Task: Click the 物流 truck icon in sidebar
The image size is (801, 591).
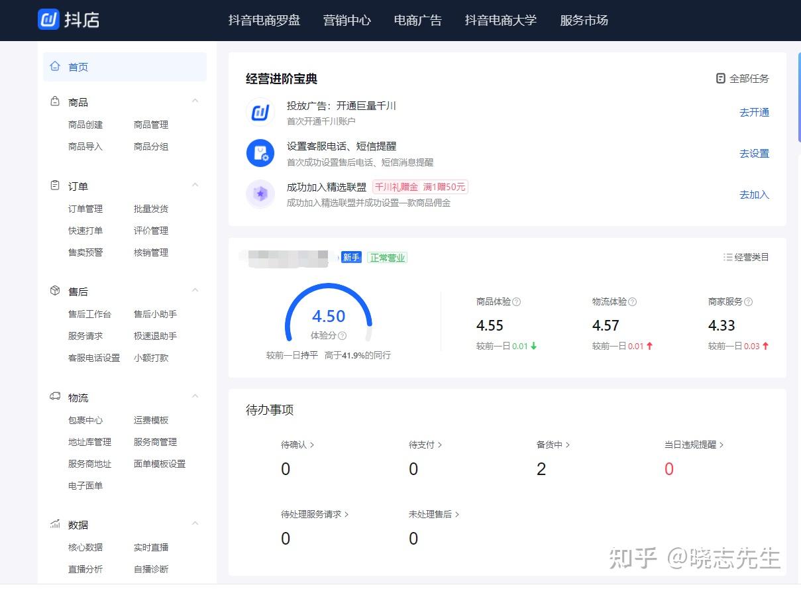Action: pos(55,396)
